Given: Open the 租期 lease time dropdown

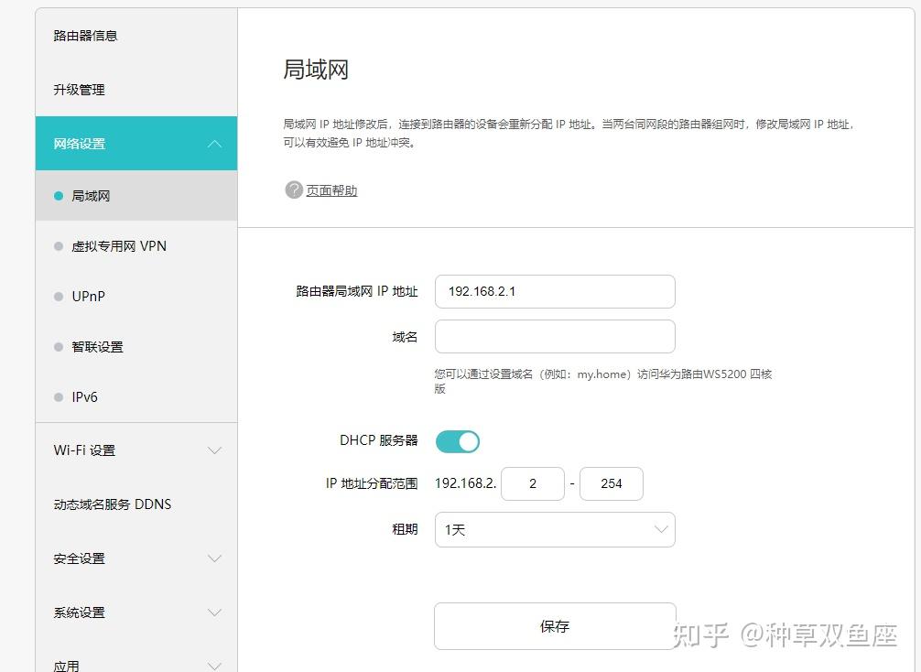Looking at the screenshot, I should coord(555,529).
